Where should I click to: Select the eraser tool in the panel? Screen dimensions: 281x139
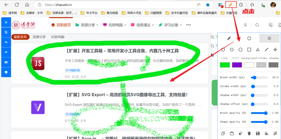[x=240, y=134]
